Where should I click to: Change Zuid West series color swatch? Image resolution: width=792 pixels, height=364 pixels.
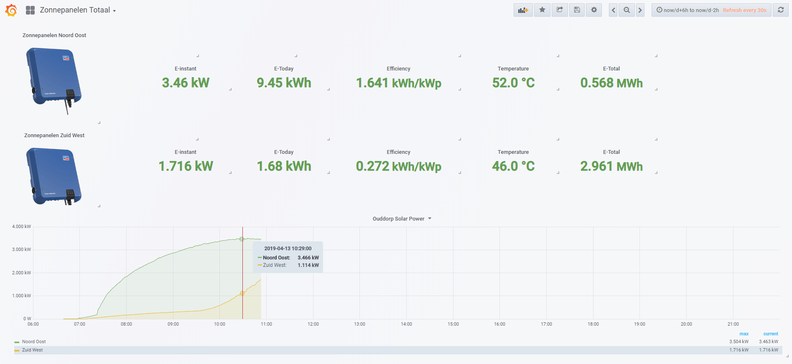17,351
